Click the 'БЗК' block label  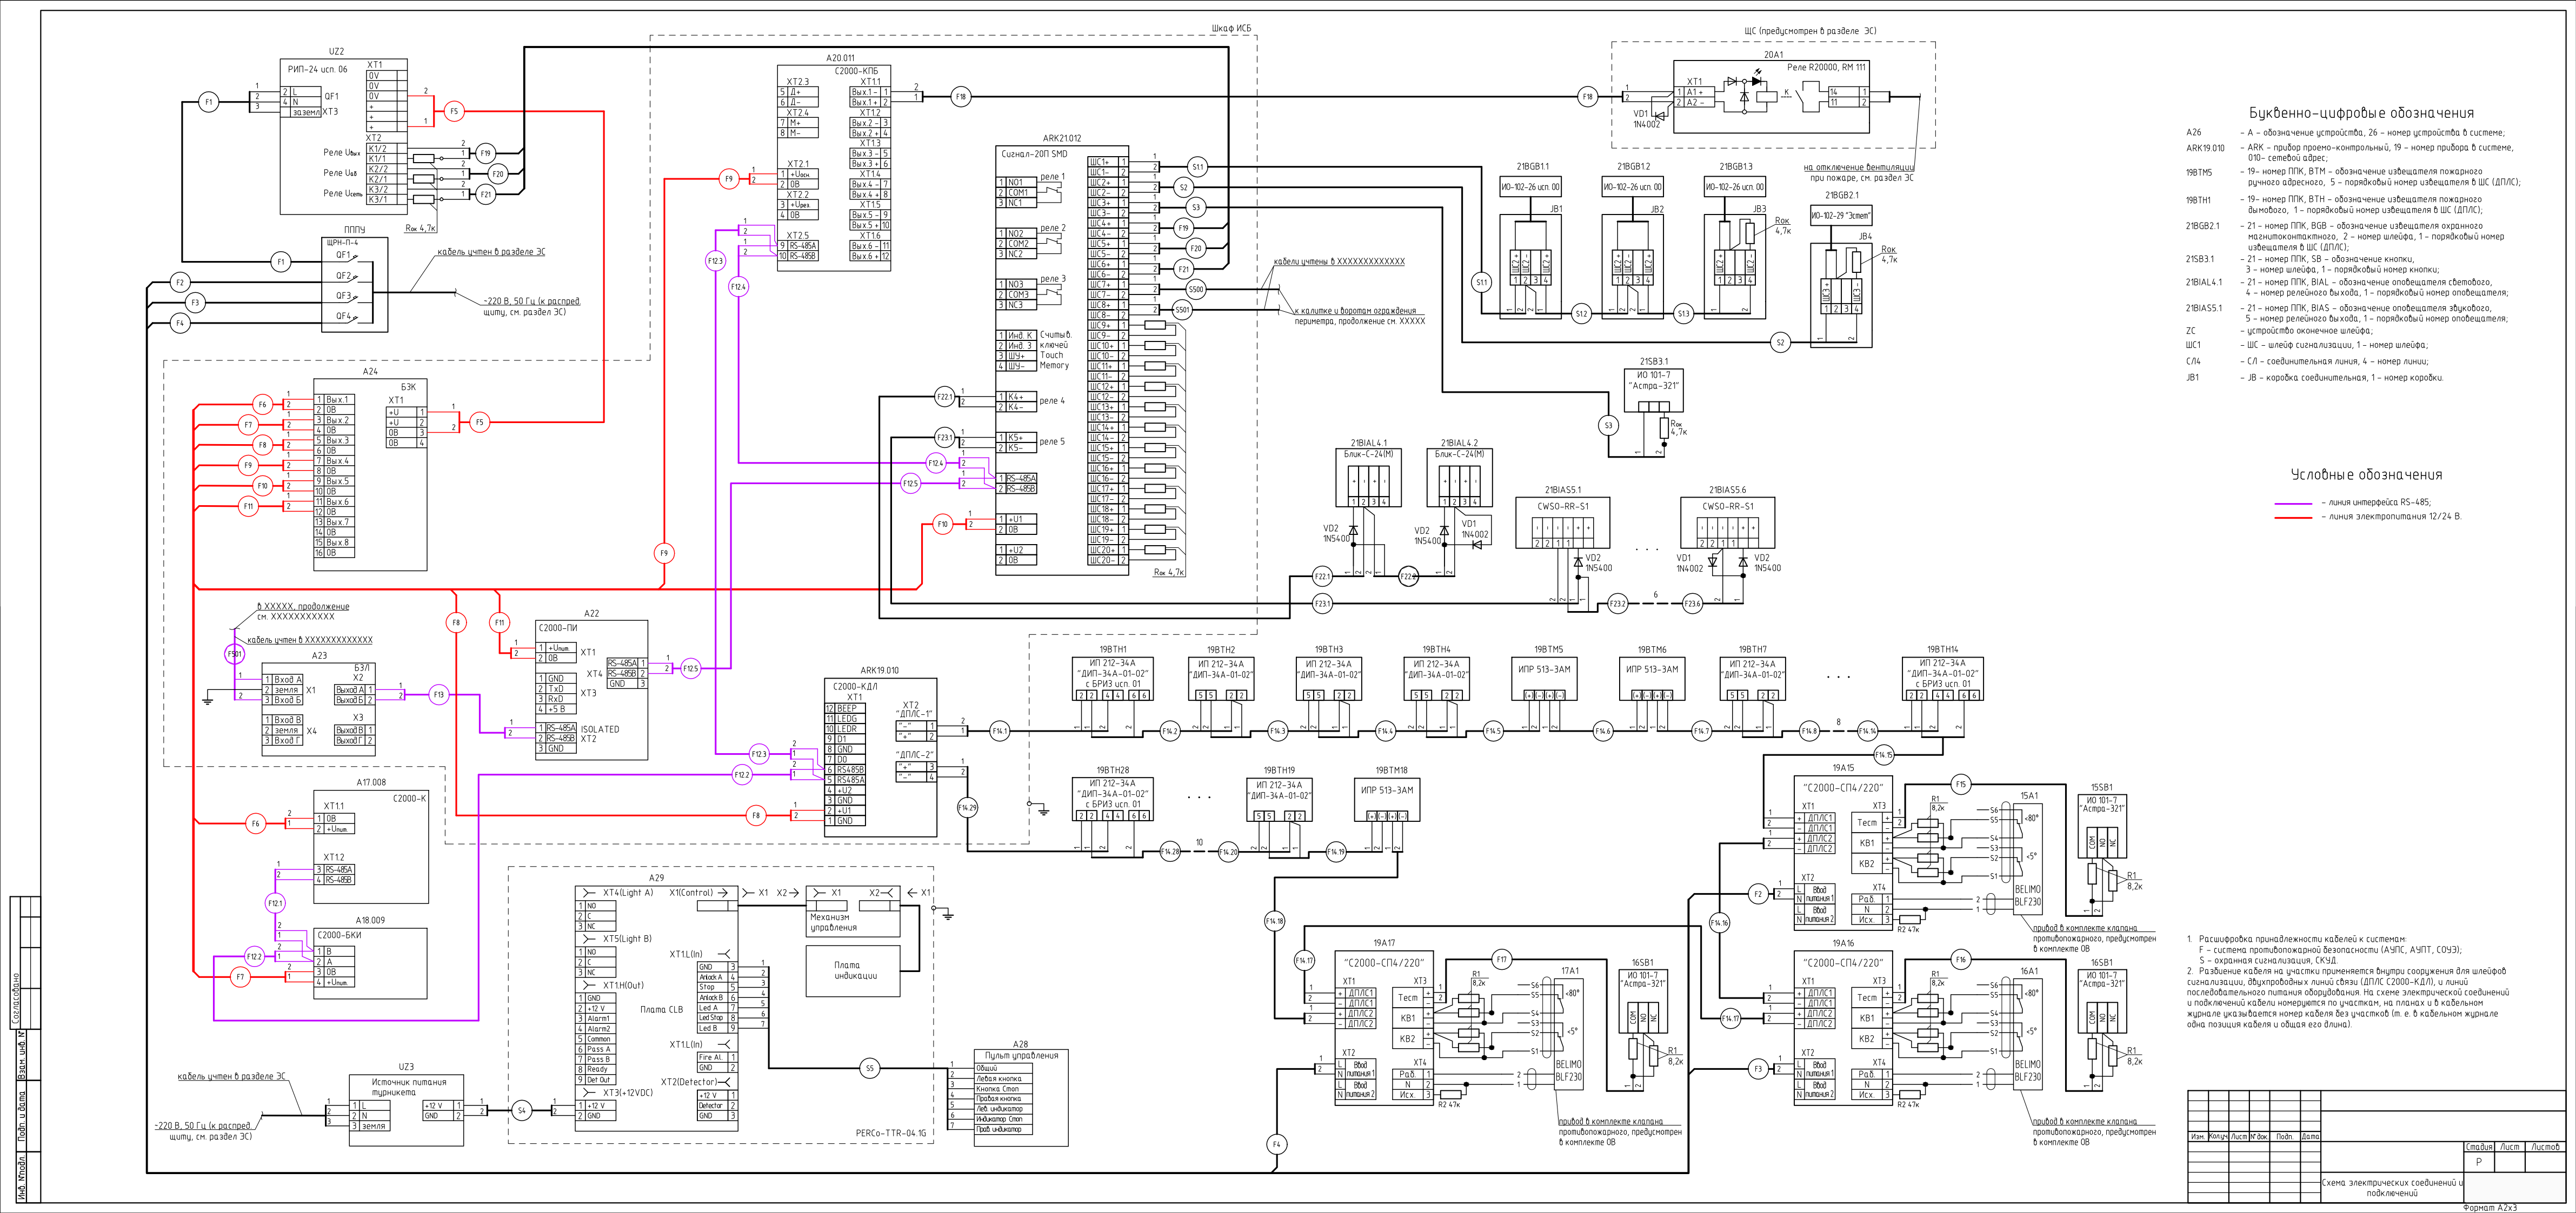408,387
